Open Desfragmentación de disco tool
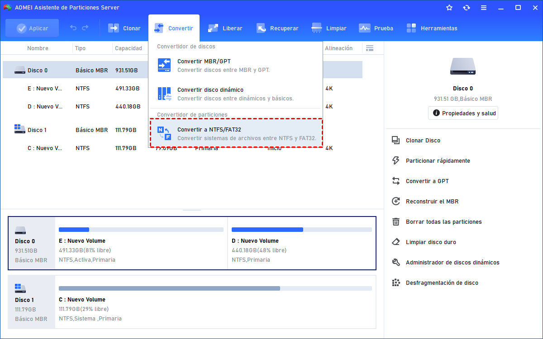Image resolution: width=543 pixels, height=339 pixels. 437,282
